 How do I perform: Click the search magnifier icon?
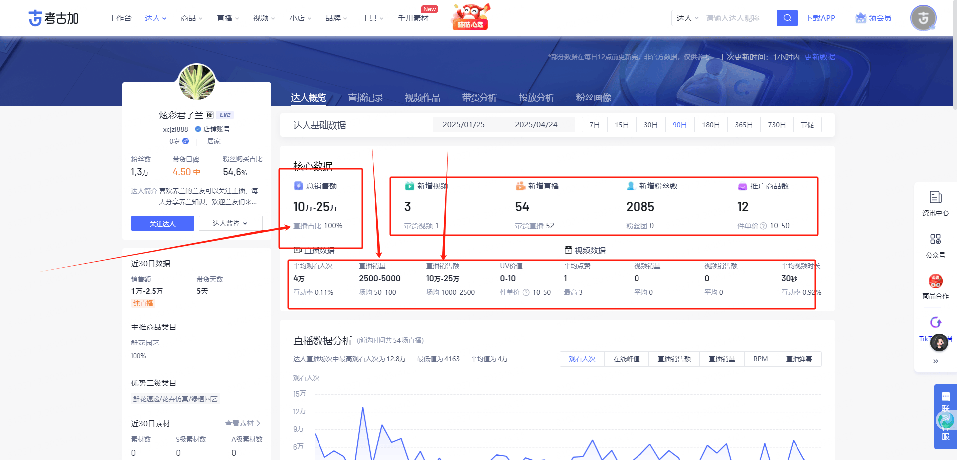point(787,18)
